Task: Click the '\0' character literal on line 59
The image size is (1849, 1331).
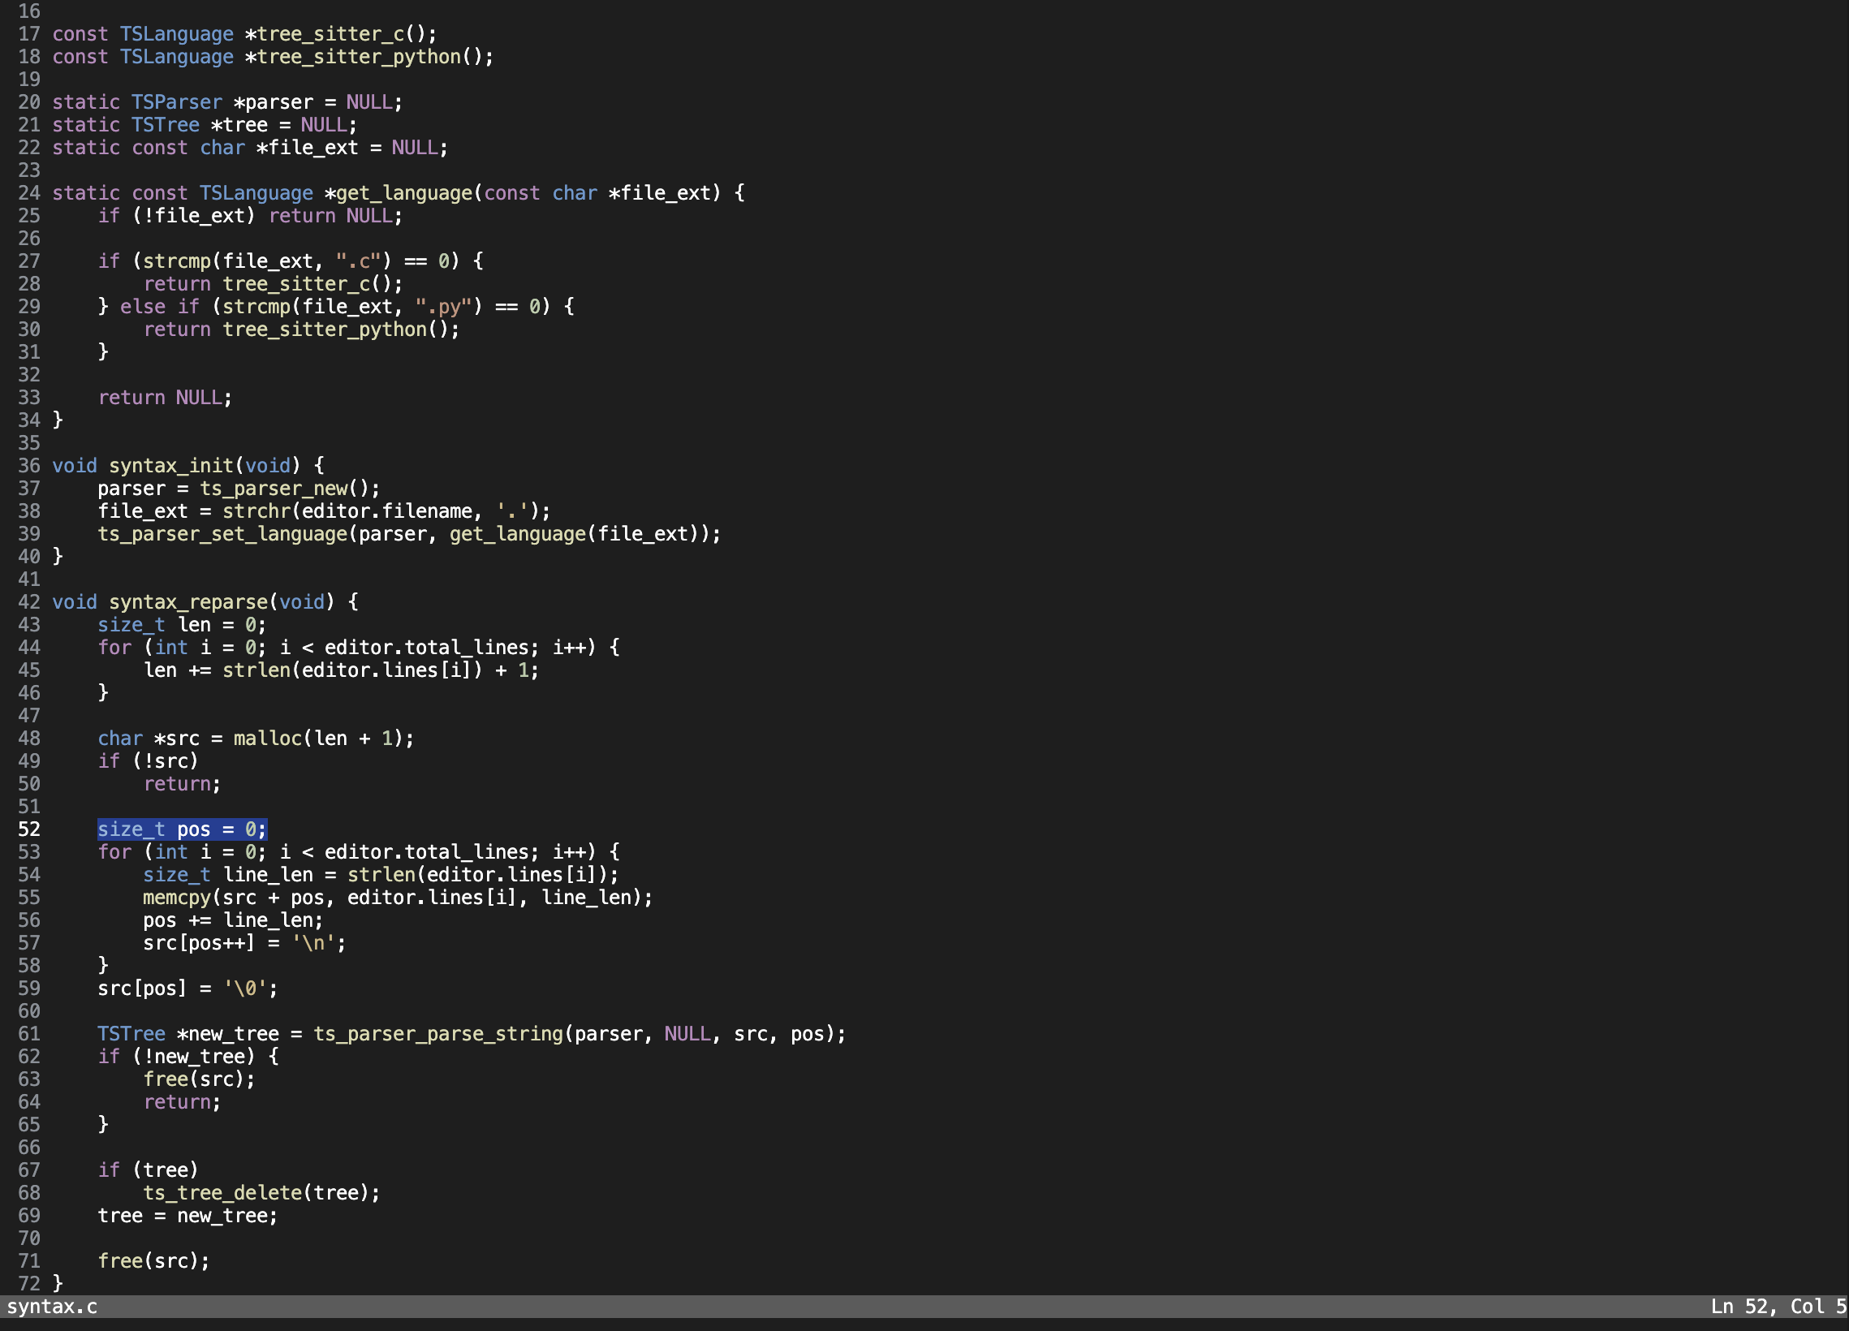Action: 245,989
